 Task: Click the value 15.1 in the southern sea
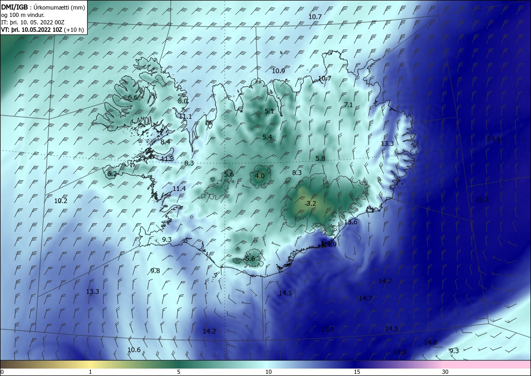pos(328,329)
